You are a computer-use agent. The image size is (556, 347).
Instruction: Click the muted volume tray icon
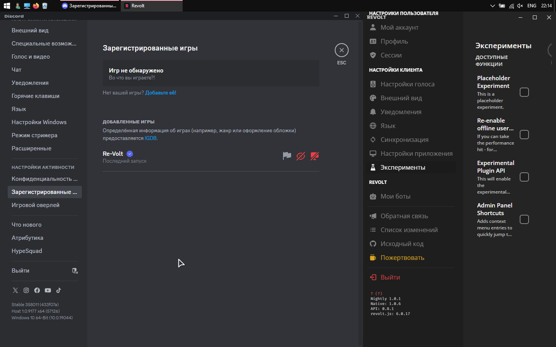tap(520, 6)
